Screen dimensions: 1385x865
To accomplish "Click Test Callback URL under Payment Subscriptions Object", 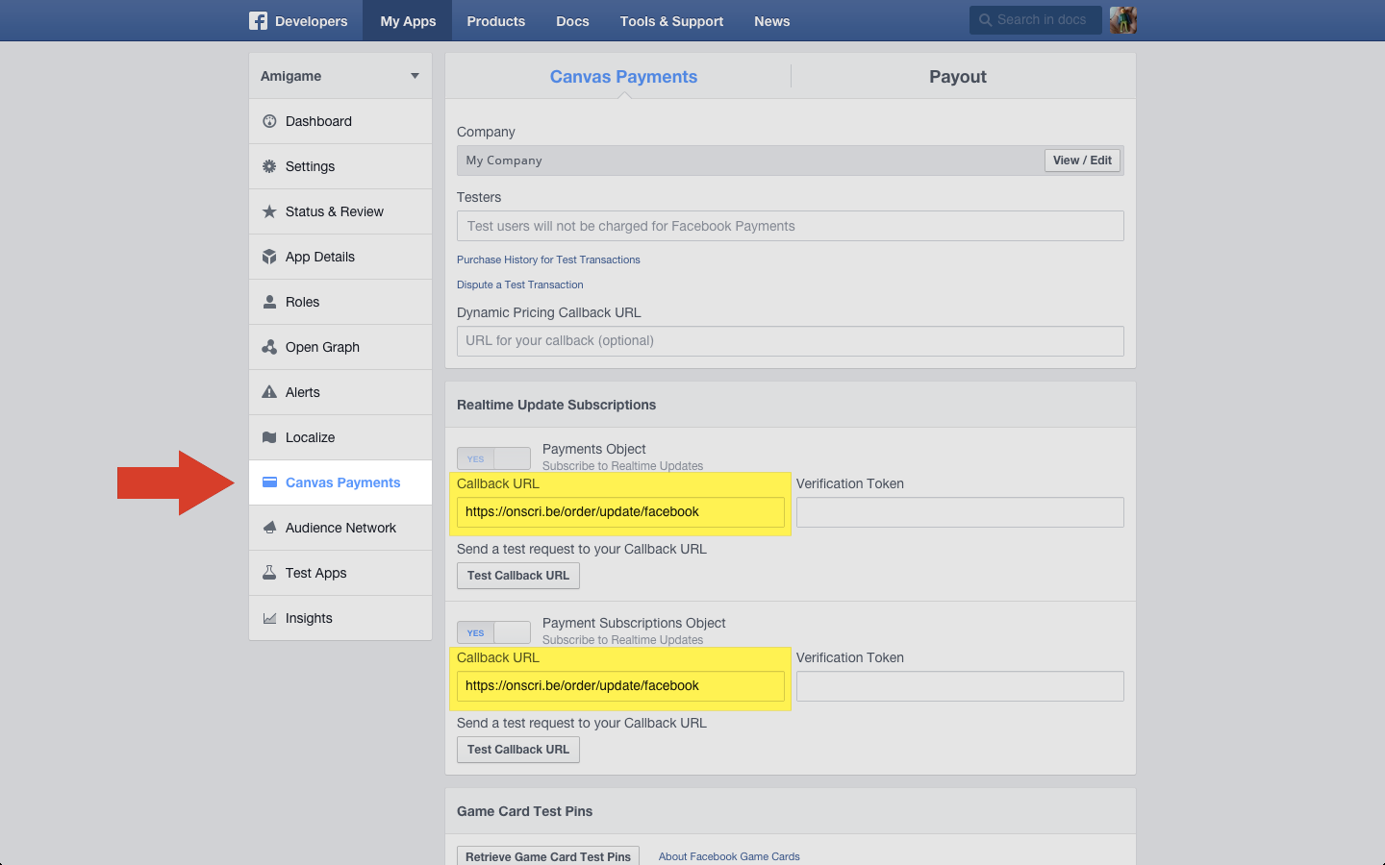I will click(518, 750).
